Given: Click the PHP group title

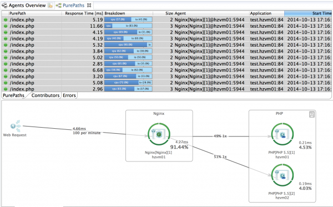Looking at the screenshot, I should click(279, 114).
